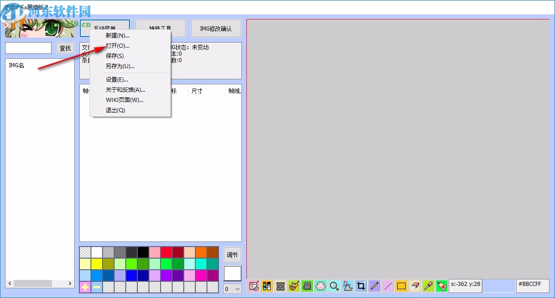Add a palette color with plus icon
555x298 pixels.
[85, 287]
